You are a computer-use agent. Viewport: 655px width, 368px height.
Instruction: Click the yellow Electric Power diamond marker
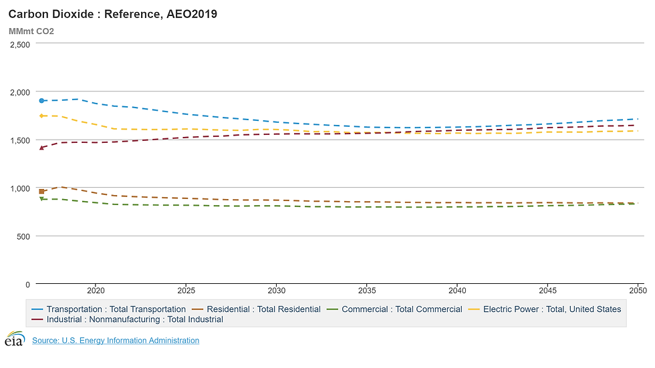41,116
